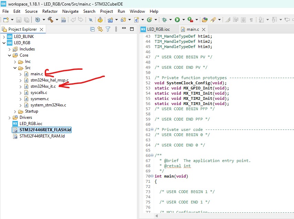294x219 pixels.
Task: Click the External Tools run icon
Action: tap(190, 20)
